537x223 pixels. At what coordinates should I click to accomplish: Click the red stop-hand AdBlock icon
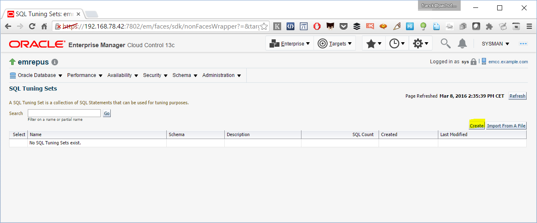tap(317, 26)
